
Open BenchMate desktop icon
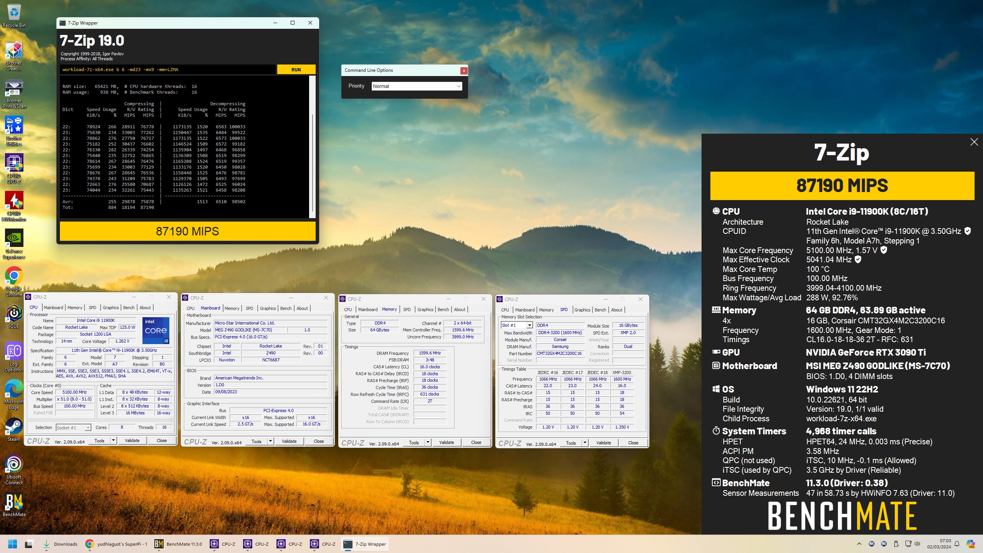click(x=14, y=505)
